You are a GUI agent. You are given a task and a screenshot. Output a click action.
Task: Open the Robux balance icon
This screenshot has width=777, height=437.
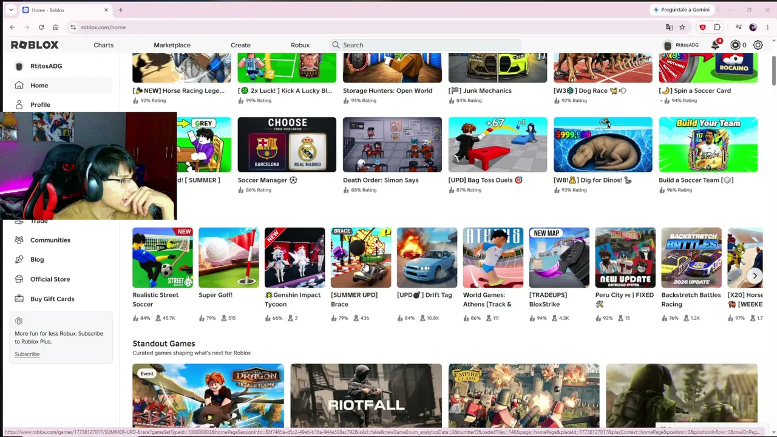pyautogui.click(x=735, y=45)
